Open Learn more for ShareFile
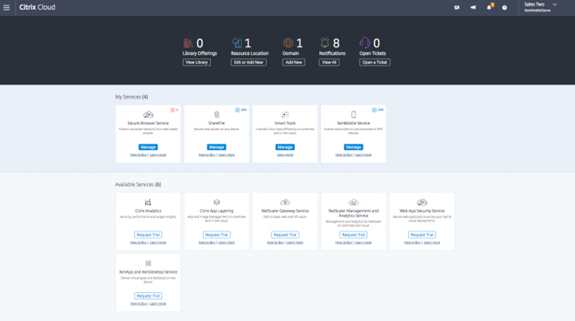 click(x=227, y=155)
